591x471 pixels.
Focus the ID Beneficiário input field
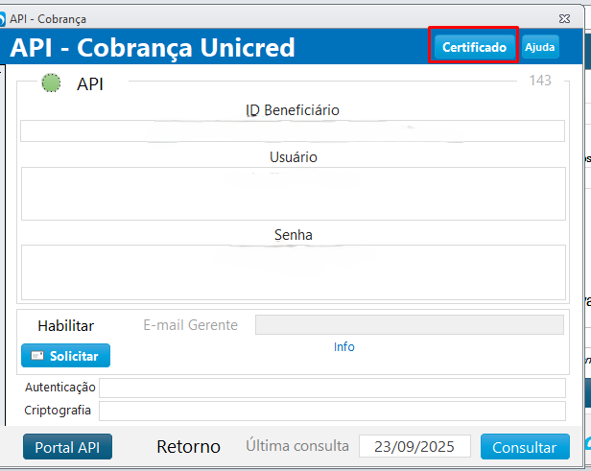293,131
